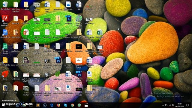Launch Firefox from the taskbar
The height and width of the screenshot is (108, 192).
(x=58, y=105)
